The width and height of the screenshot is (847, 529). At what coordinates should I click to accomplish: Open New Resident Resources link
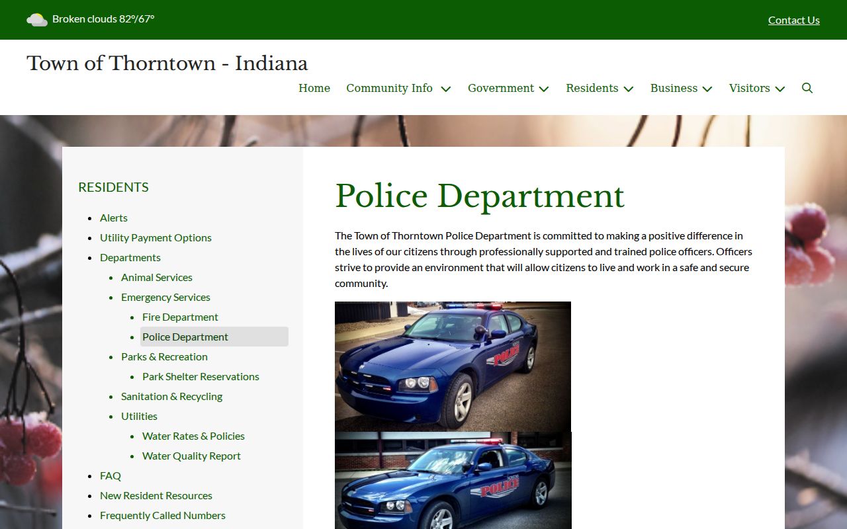pos(156,495)
